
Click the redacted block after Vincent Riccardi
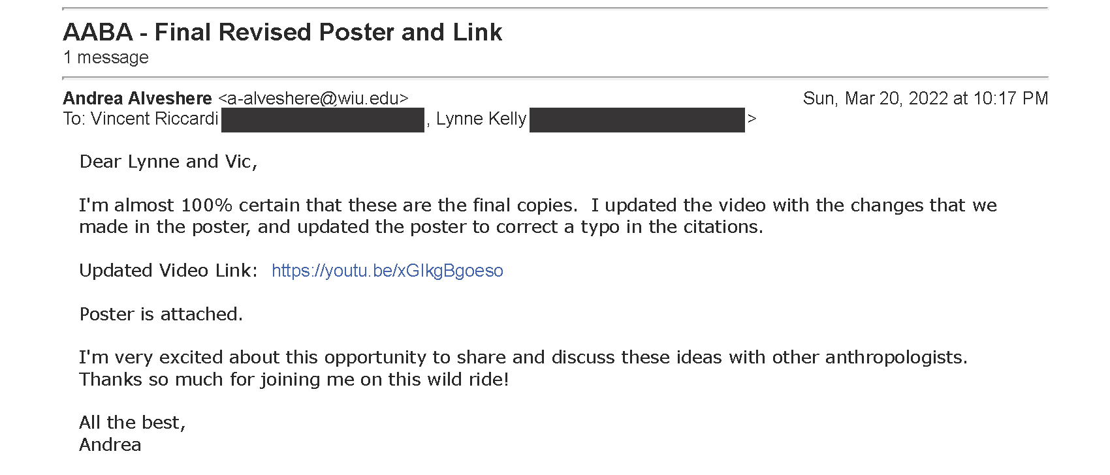(323, 120)
